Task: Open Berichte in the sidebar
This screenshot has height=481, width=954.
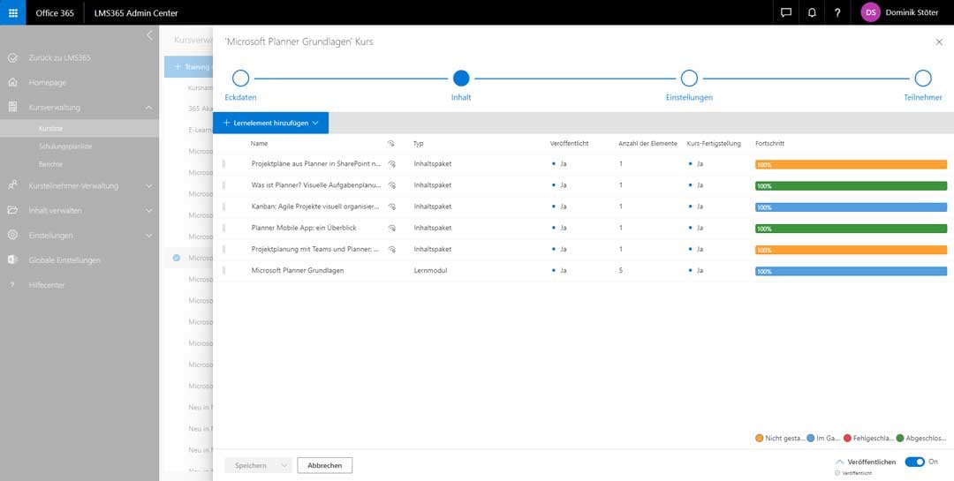Action: (x=50, y=164)
